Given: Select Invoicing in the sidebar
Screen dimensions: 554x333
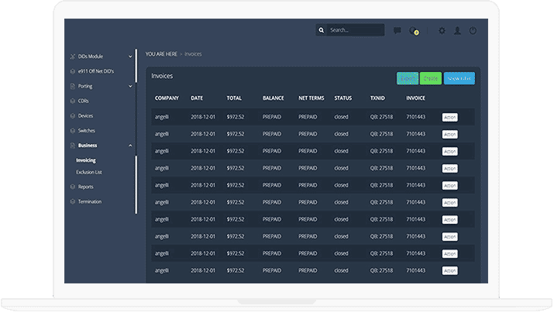Looking at the screenshot, I should [x=86, y=160].
